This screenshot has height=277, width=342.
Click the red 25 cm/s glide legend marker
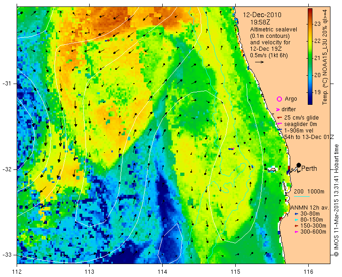pos(280,118)
